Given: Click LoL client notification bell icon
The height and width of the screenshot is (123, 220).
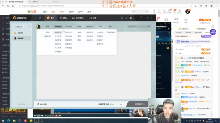Looking at the screenshot, I should click(169, 29).
